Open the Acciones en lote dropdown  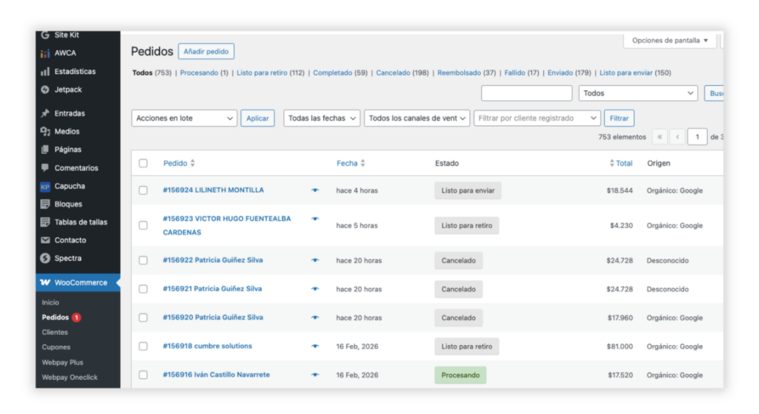coord(185,118)
